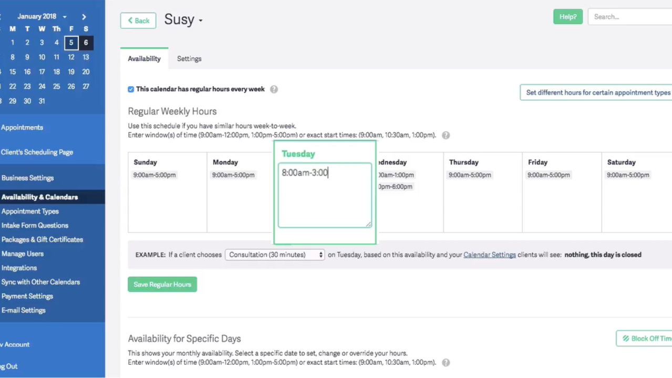Click the Back button

click(138, 20)
